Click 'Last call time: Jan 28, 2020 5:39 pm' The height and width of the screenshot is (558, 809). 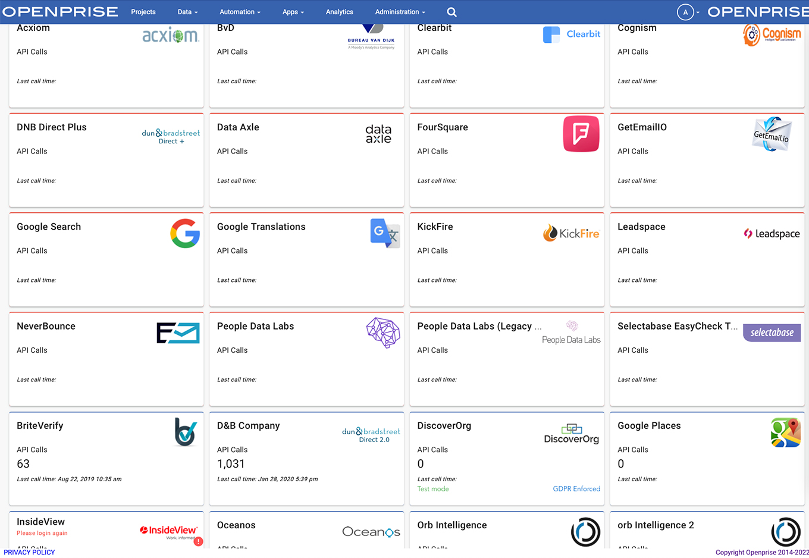pos(267,479)
